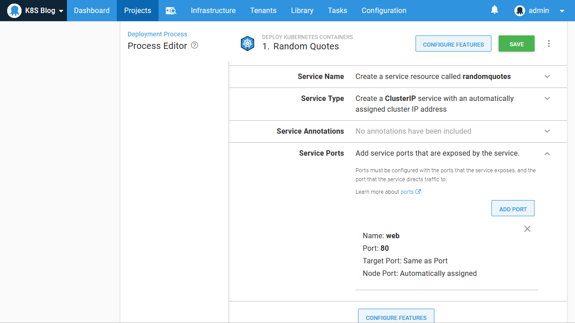
Task: Expand the Service Type section
Action: click(x=547, y=98)
